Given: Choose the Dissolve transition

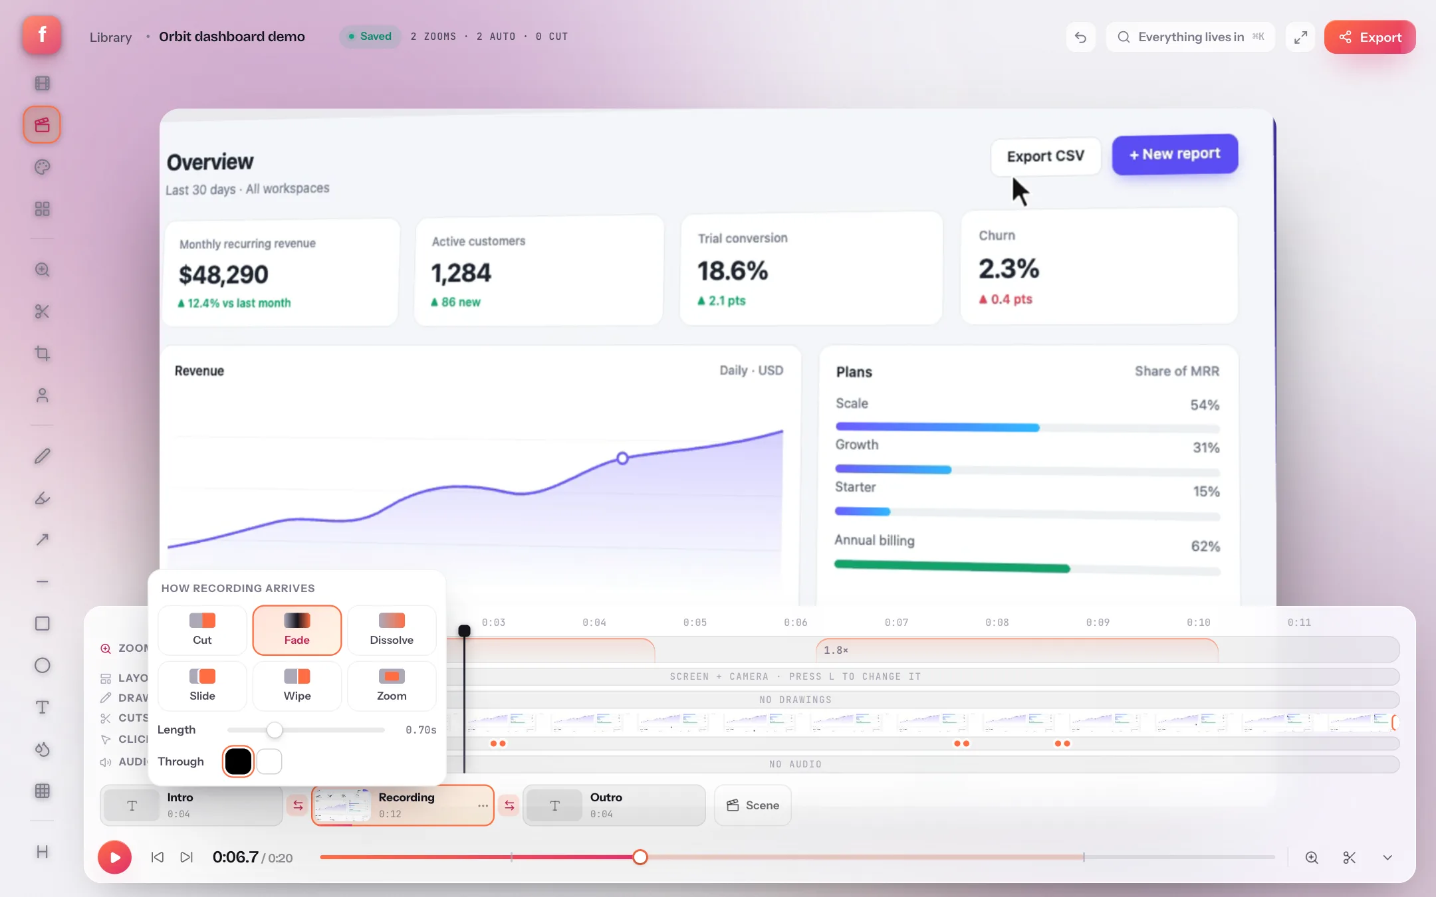Looking at the screenshot, I should (x=392, y=630).
